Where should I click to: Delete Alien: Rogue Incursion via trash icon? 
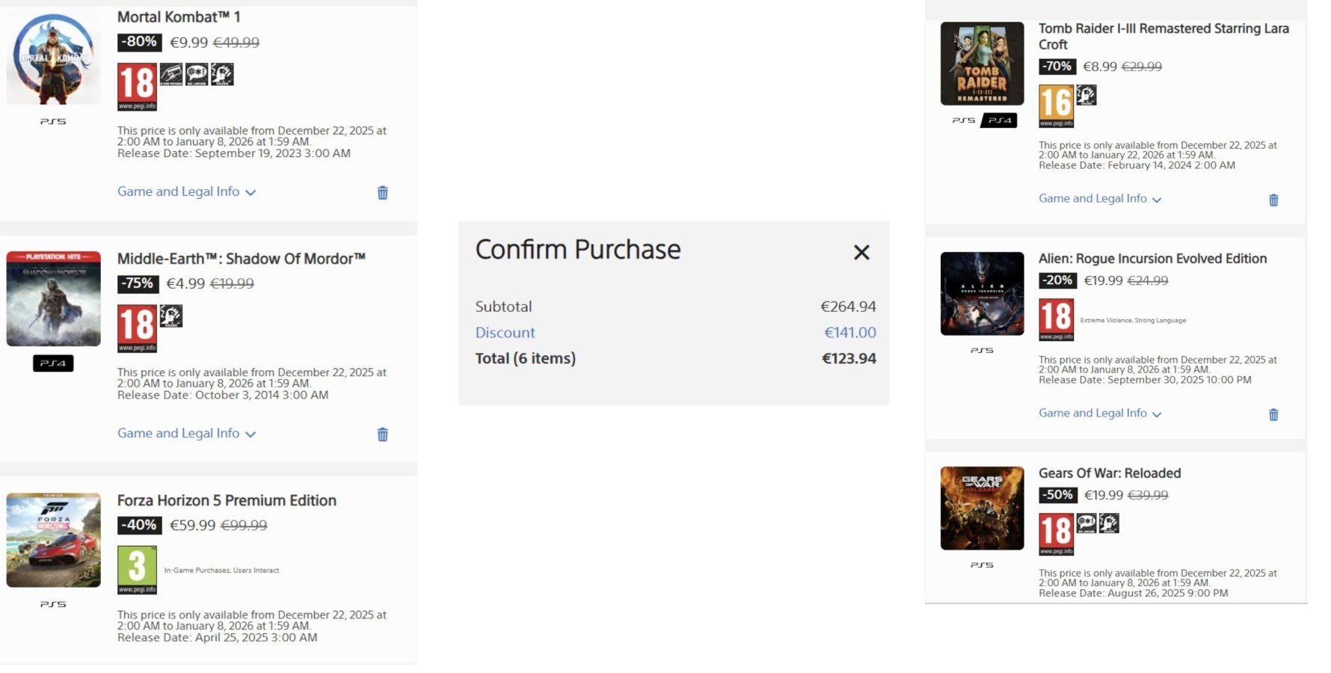pos(1273,415)
